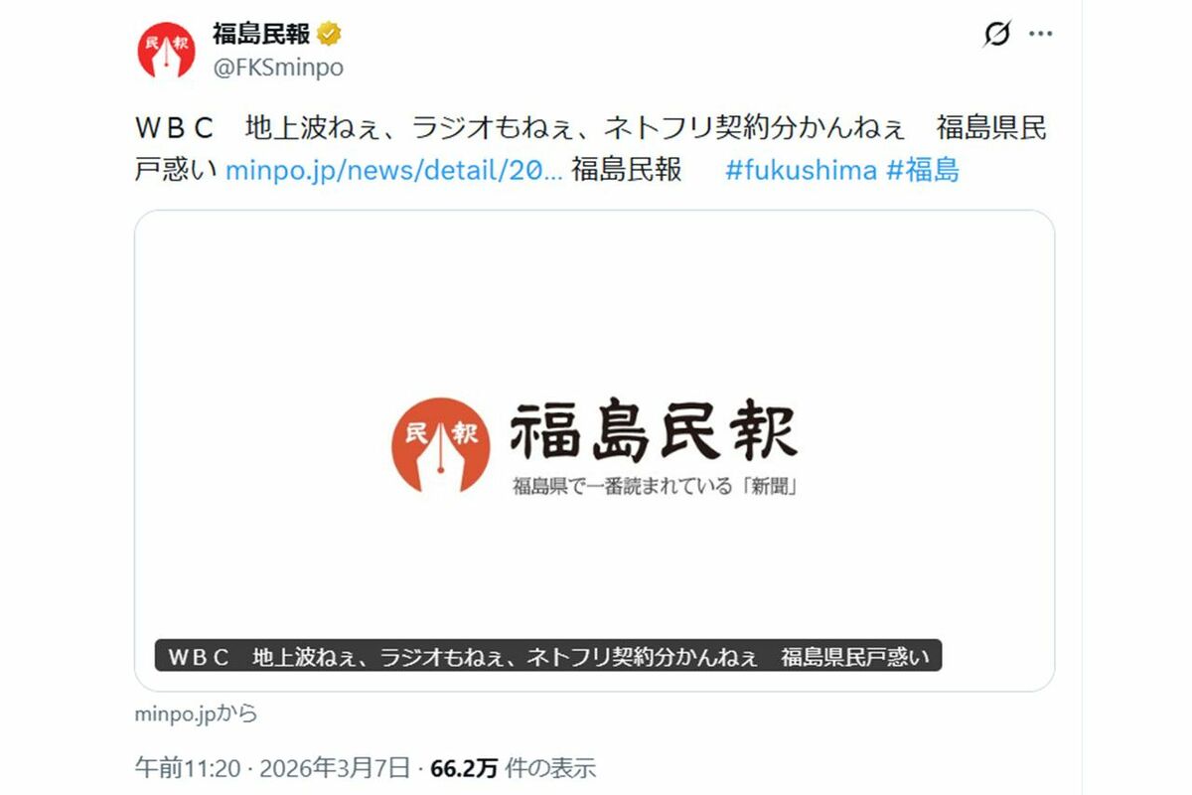The image size is (1192, 795).
Task: Click the minpo.jpから source label
Action: point(195,713)
